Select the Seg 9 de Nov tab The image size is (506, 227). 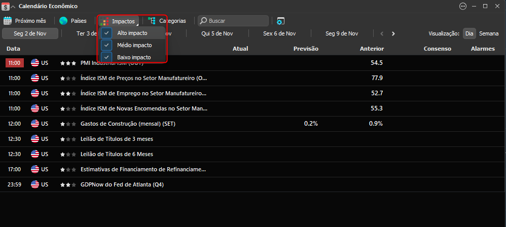[342, 33]
